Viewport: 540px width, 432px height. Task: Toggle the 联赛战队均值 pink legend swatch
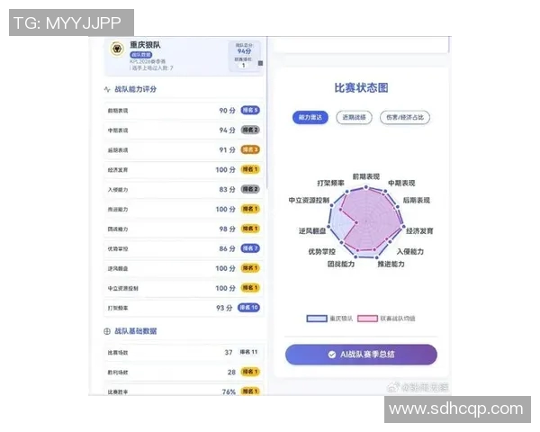coord(367,319)
